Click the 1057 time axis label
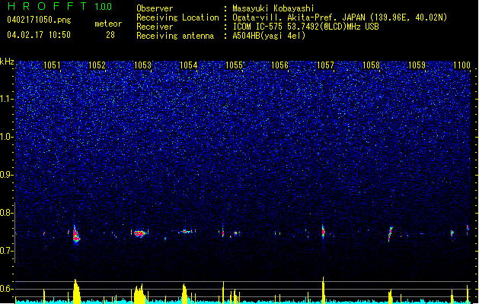The height and width of the screenshot is (304, 479). [326, 65]
